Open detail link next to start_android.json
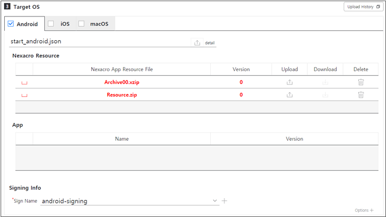The width and height of the screenshot is (386, 217). [x=210, y=43]
